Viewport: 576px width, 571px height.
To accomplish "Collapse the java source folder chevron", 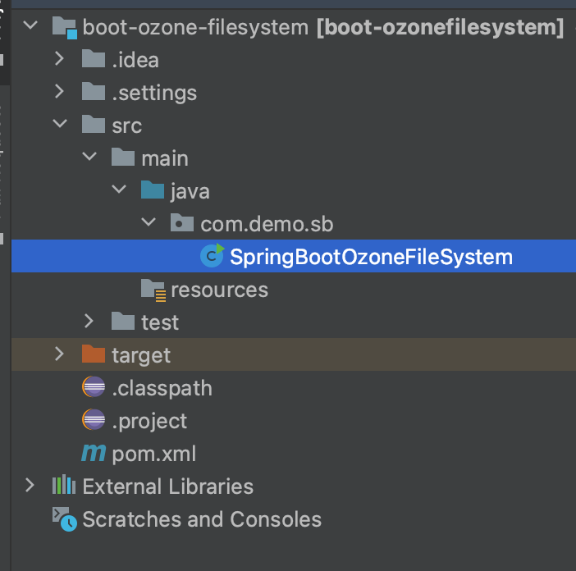I will point(119,190).
